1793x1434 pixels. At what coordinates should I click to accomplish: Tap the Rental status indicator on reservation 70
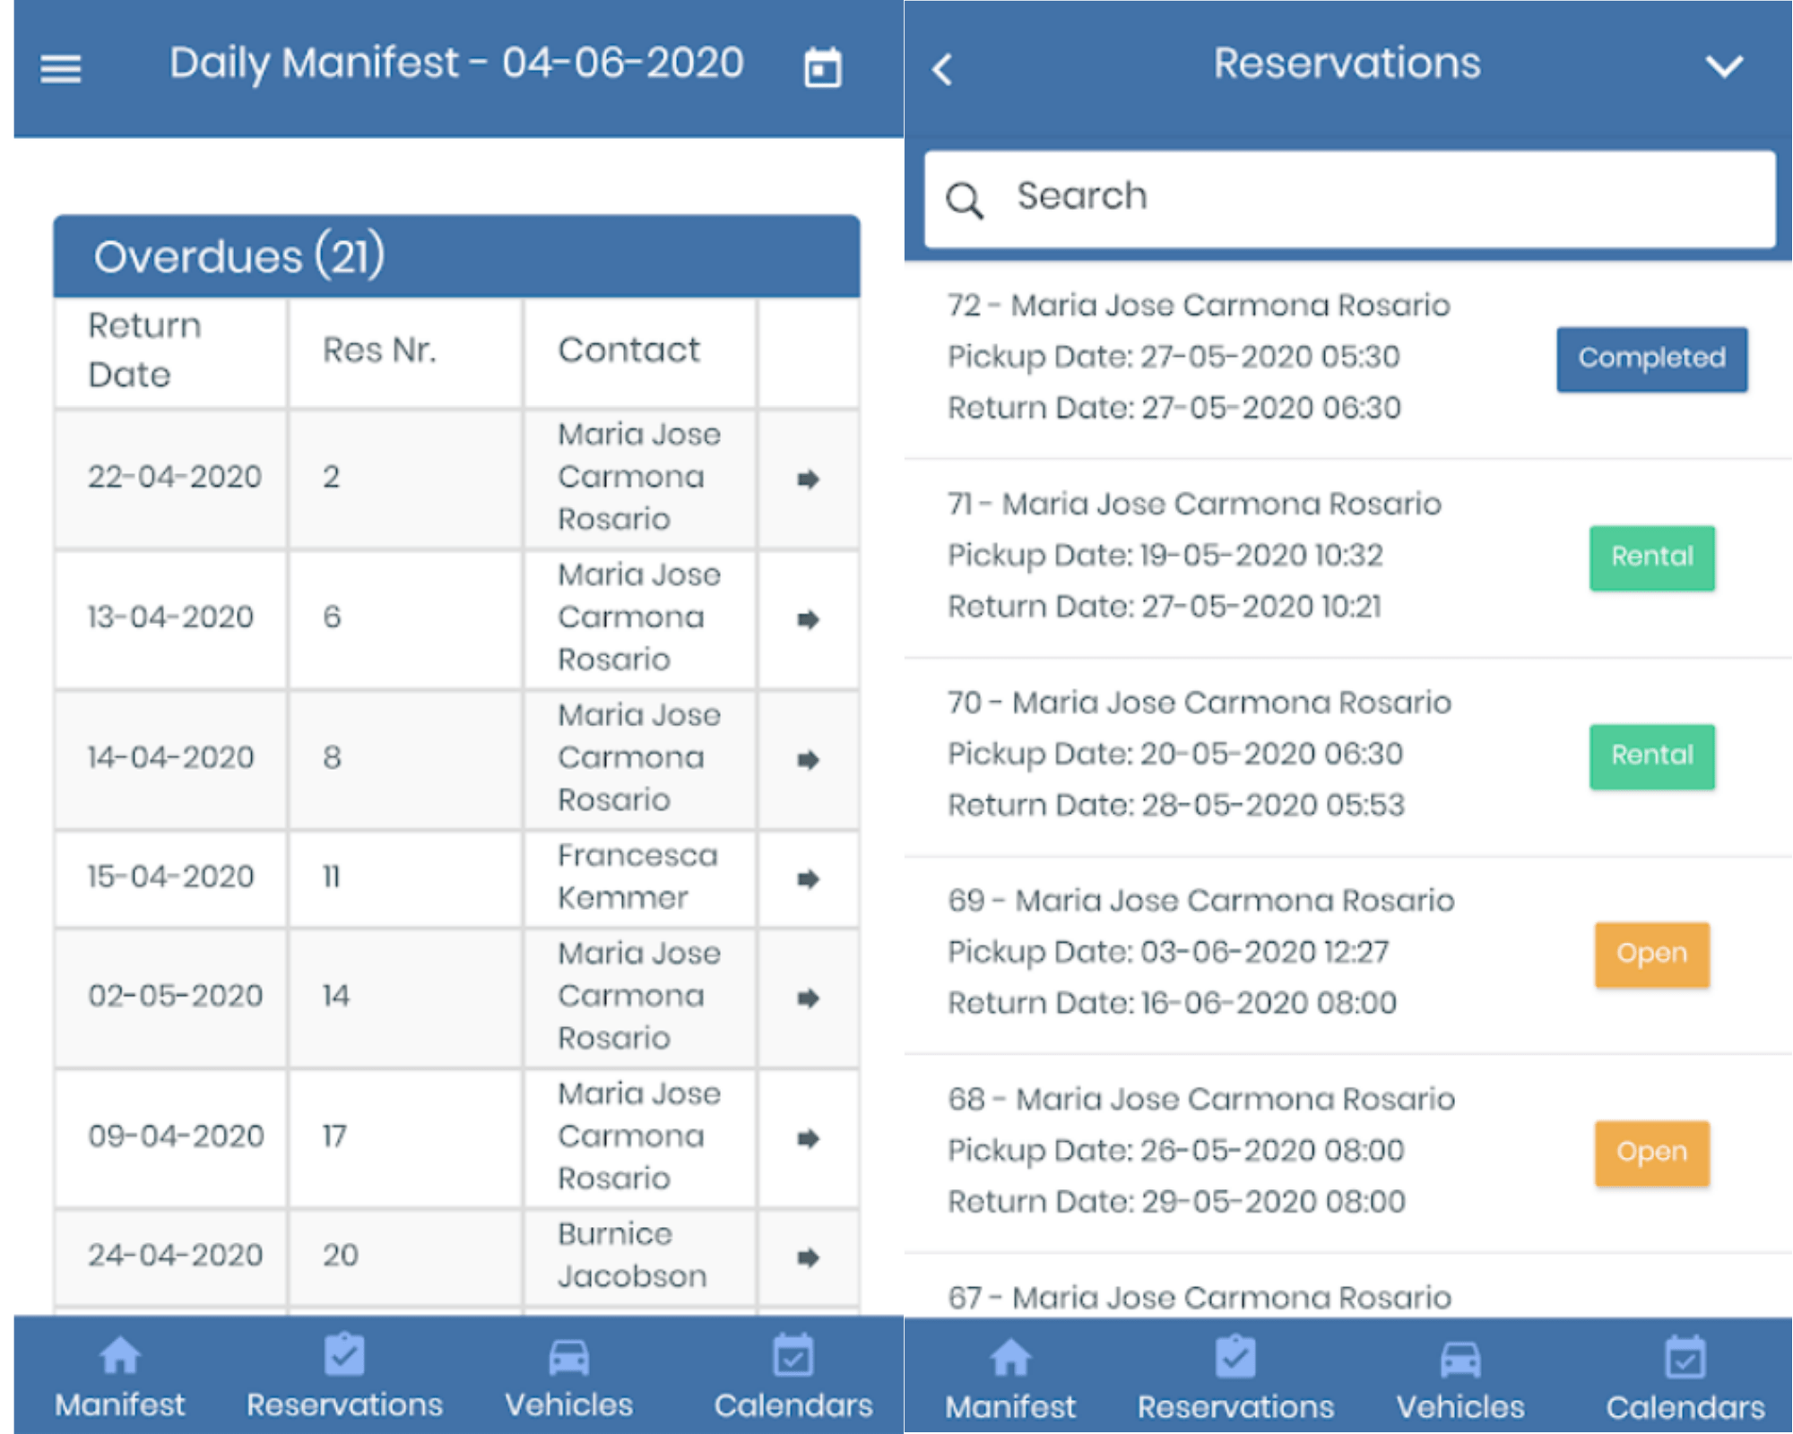pos(1650,756)
